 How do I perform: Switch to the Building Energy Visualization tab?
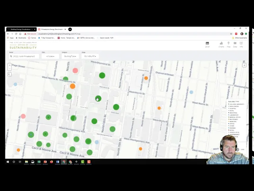(x=20, y=29)
